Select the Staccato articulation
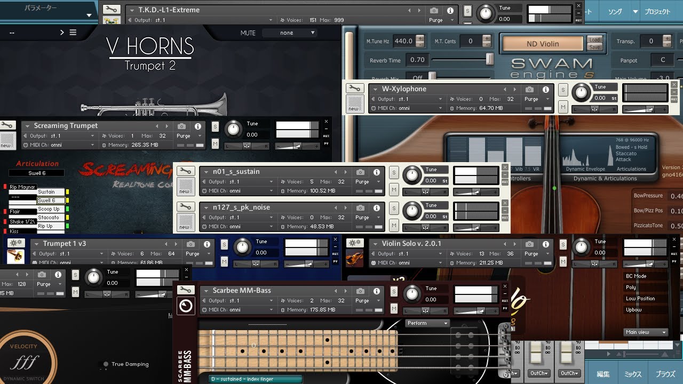 pos(50,218)
